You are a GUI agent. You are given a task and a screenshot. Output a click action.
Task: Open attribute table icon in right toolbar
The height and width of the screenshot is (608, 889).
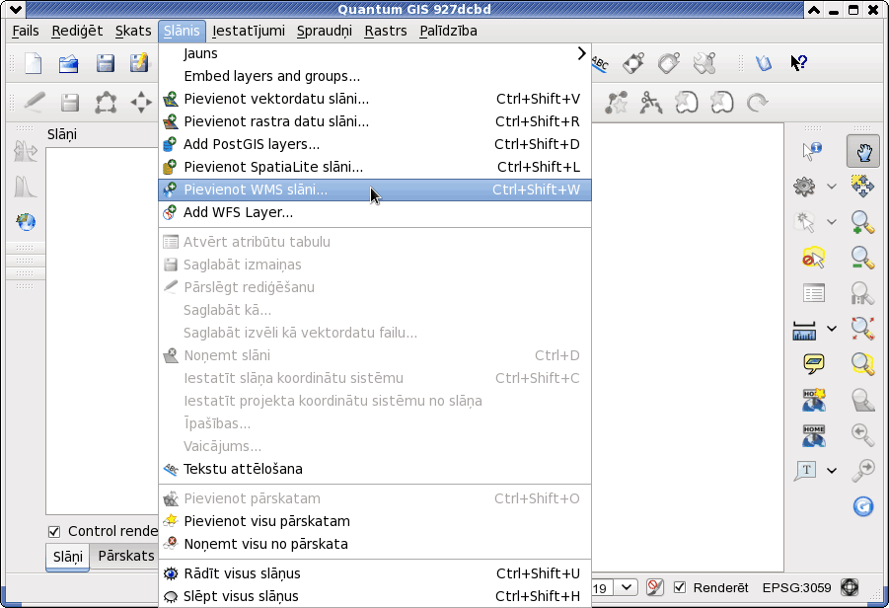point(814,293)
